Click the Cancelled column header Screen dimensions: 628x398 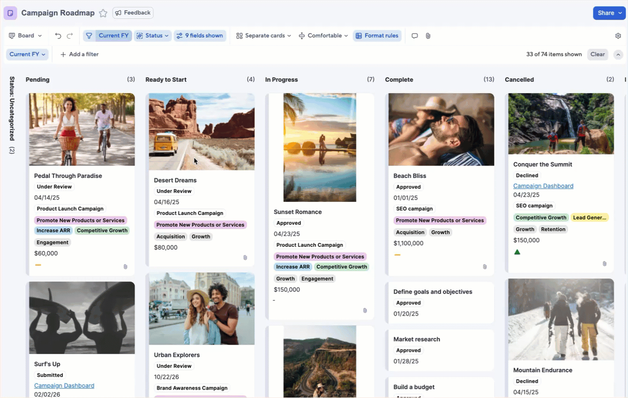coord(519,80)
